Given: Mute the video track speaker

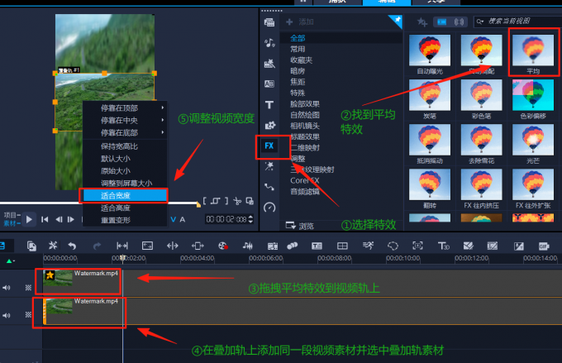Looking at the screenshot, I should pyautogui.click(x=6, y=287).
